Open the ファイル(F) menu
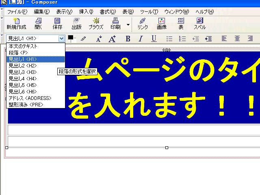Screen dimensions: 260x195 click(x=17, y=12)
